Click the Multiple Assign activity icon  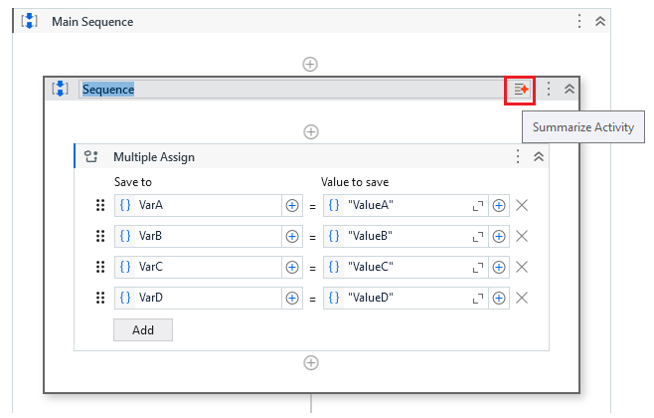tap(90, 156)
